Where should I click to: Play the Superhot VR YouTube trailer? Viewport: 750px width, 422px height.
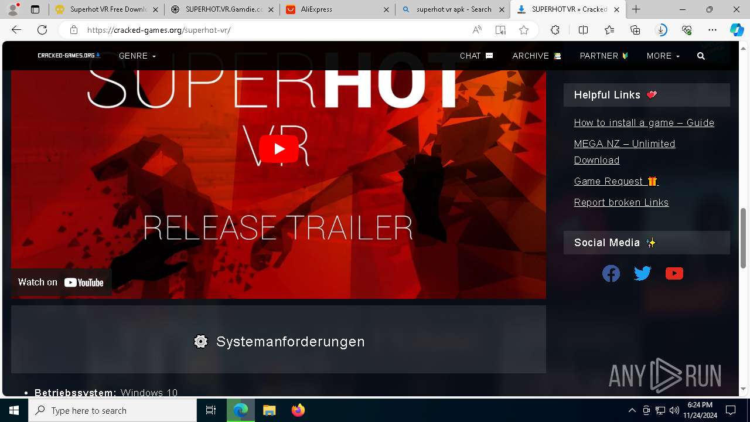pyautogui.click(x=279, y=149)
